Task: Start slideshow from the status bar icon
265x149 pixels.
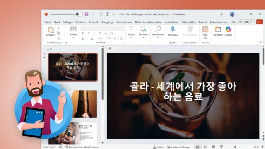Action: (x=222, y=147)
